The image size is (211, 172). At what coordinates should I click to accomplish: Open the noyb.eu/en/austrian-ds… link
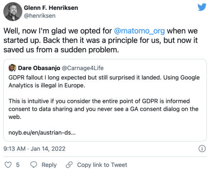click(x=42, y=133)
